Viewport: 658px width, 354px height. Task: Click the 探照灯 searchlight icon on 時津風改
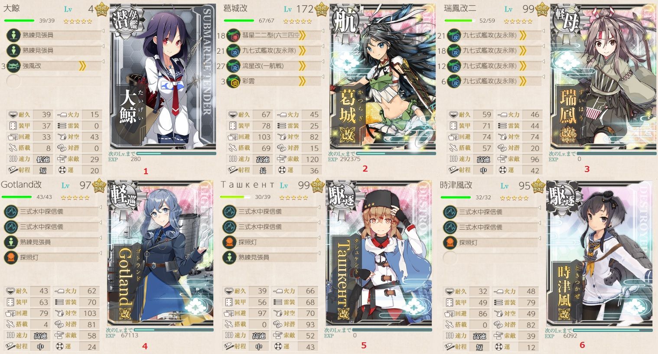coord(450,242)
